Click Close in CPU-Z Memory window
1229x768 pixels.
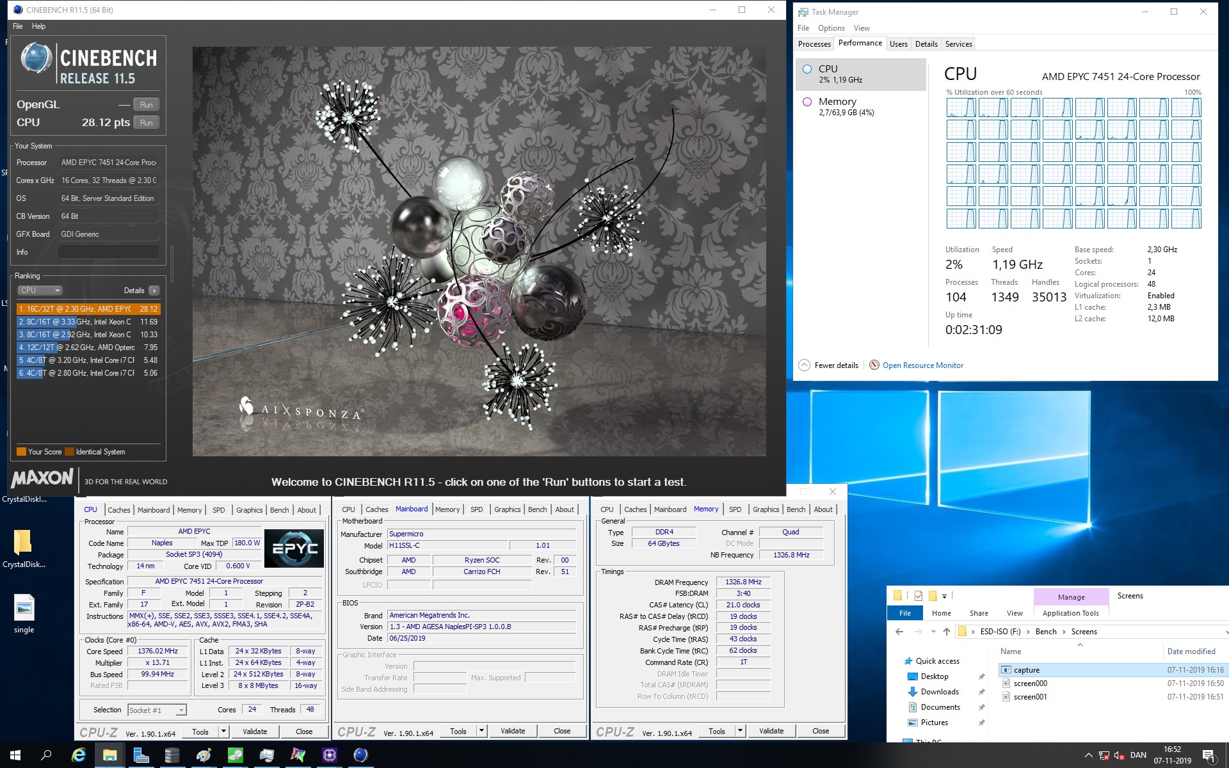tap(821, 731)
